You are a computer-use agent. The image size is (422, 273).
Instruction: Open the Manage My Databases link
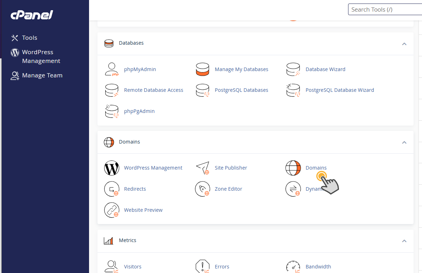(x=241, y=69)
